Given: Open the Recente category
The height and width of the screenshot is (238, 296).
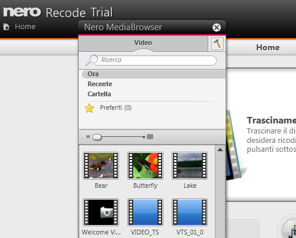Looking at the screenshot, I should point(100,84).
